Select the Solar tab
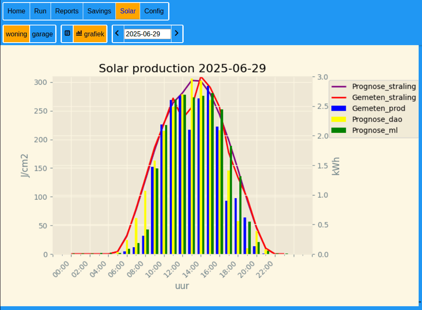 tap(128, 11)
